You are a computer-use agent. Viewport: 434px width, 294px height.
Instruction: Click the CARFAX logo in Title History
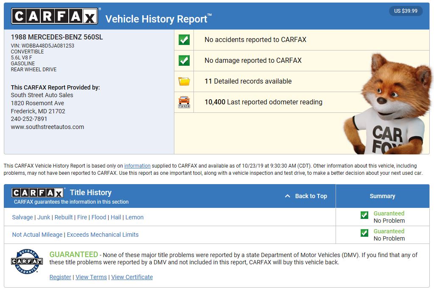point(38,193)
